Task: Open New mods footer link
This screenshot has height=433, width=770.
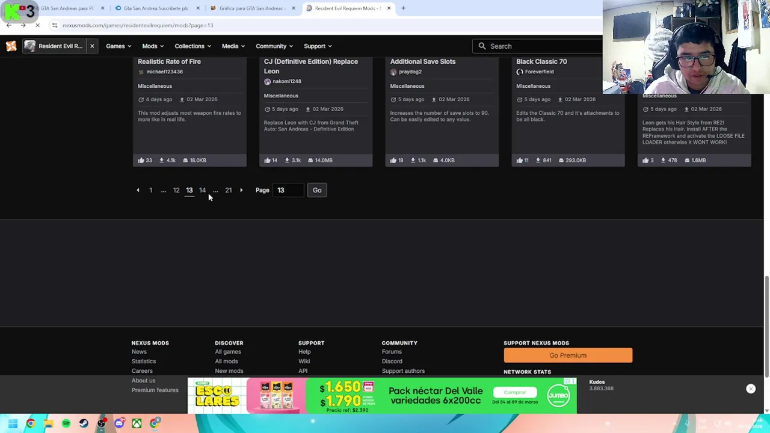Action: point(229,371)
